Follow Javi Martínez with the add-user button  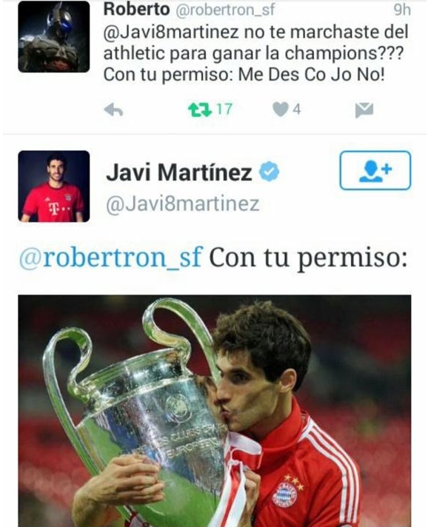click(x=375, y=170)
